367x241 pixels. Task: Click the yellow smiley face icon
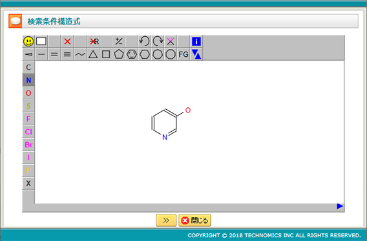[28, 41]
